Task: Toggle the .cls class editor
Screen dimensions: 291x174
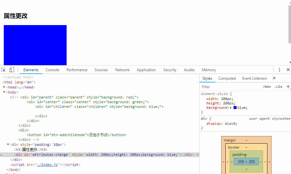Action: (278, 87)
